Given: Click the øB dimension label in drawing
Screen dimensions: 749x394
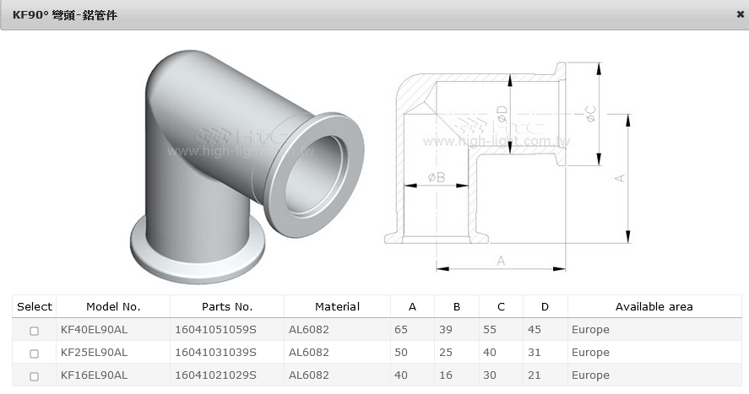Looking at the screenshot, I should (437, 176).
